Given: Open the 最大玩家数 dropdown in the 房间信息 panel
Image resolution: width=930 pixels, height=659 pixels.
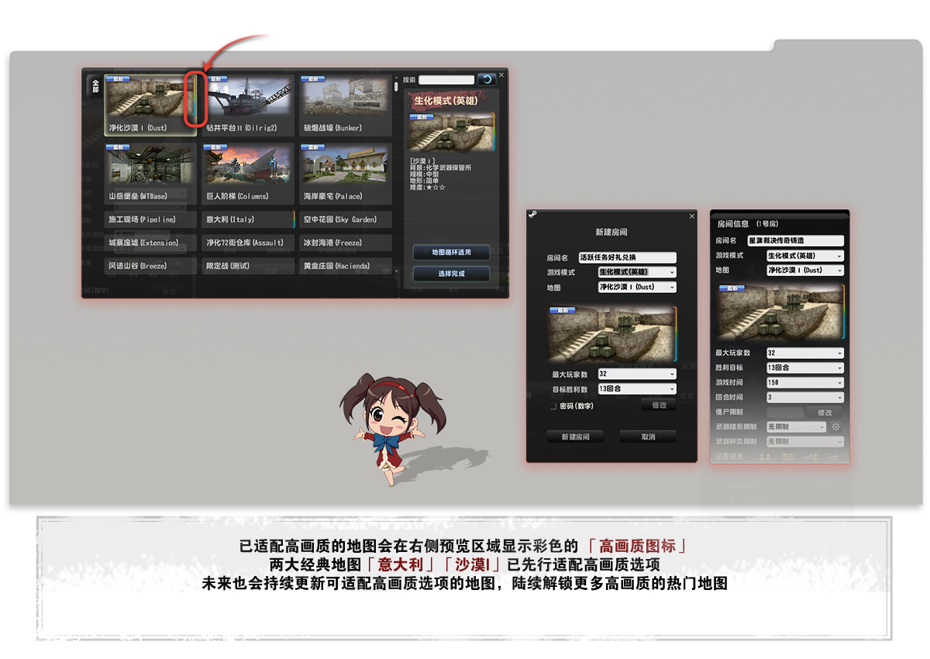Looking at the screenshot, I should pos(805,353).
